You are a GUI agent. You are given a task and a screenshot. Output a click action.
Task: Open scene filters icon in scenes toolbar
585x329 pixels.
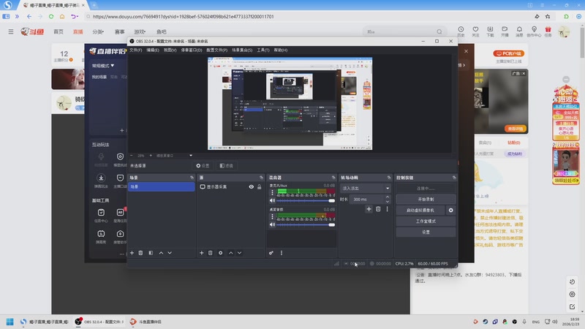[151, 253]
